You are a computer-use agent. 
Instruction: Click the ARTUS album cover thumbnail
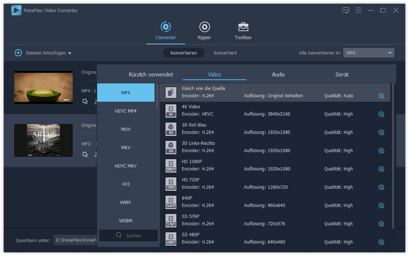click(44, 140)
